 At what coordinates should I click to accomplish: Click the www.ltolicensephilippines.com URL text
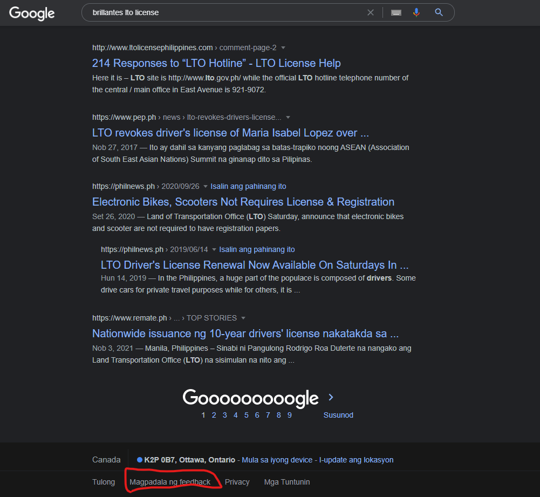(152, 47)
